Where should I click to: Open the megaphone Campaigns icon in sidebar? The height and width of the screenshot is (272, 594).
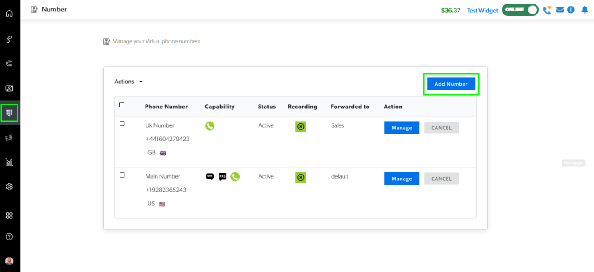(9, 138)
